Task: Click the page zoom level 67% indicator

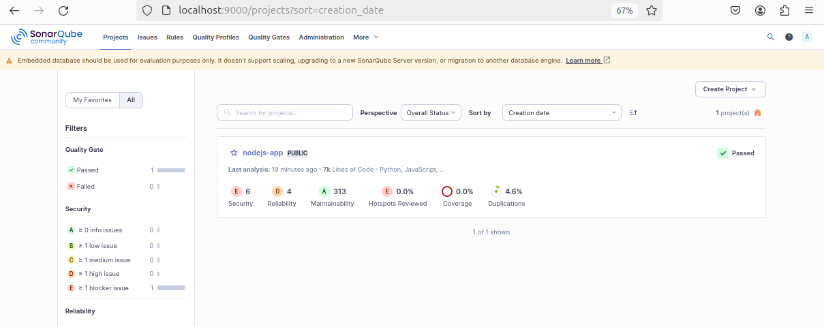Action: (624, 10)
